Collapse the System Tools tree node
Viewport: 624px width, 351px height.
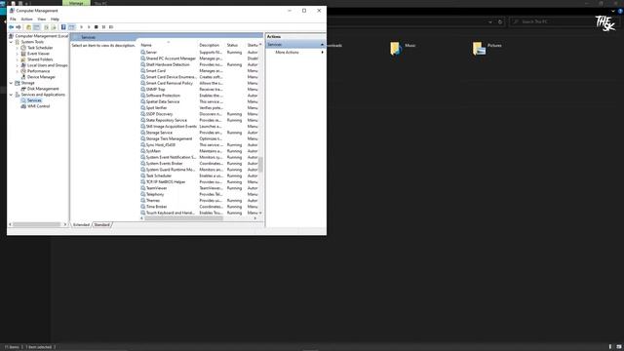coord(11,42)
